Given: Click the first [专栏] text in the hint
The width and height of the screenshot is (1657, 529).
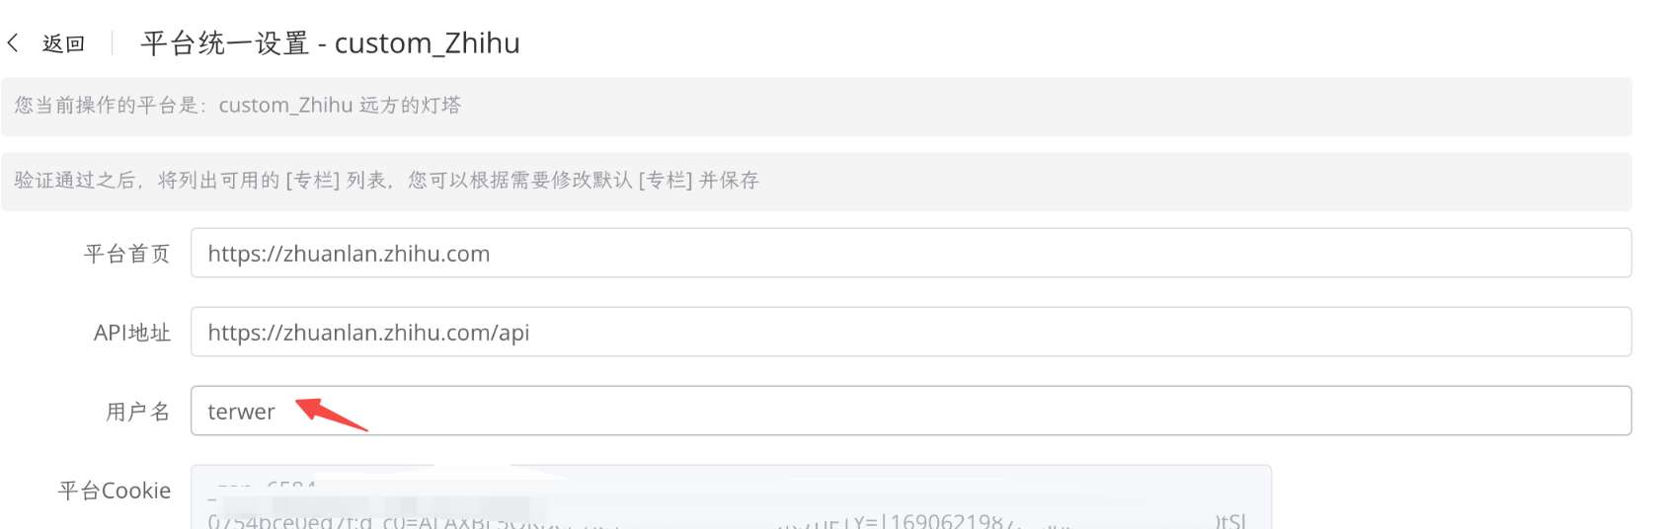Looking at the screenshot, I should click(312, 181).
